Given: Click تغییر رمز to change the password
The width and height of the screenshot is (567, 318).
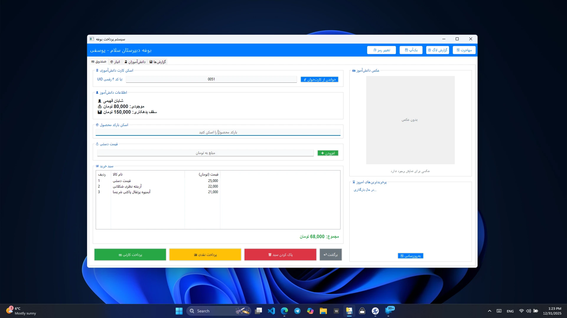Looking at the screenshot, I should (381, 50).
